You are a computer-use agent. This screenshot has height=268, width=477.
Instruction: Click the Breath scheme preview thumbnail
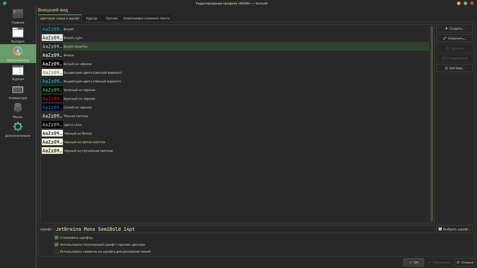[x=52, y=29]
